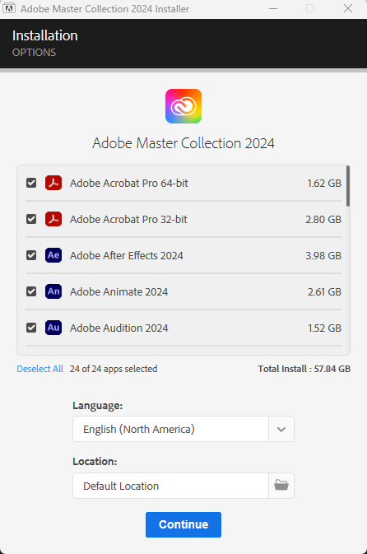Expand the Language dropdown arrow
This screenshot has width=367, height=554.
(281, 429)
